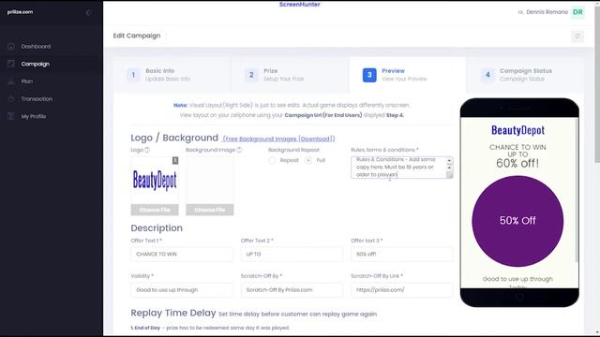600x337 pixels.
Task: Click the Validity input field
Action: [x=182, y=290]
